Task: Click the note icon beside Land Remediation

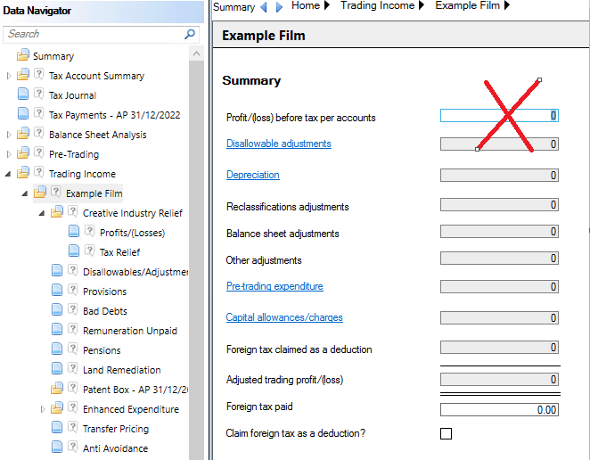Action: [x=72, y=368]
